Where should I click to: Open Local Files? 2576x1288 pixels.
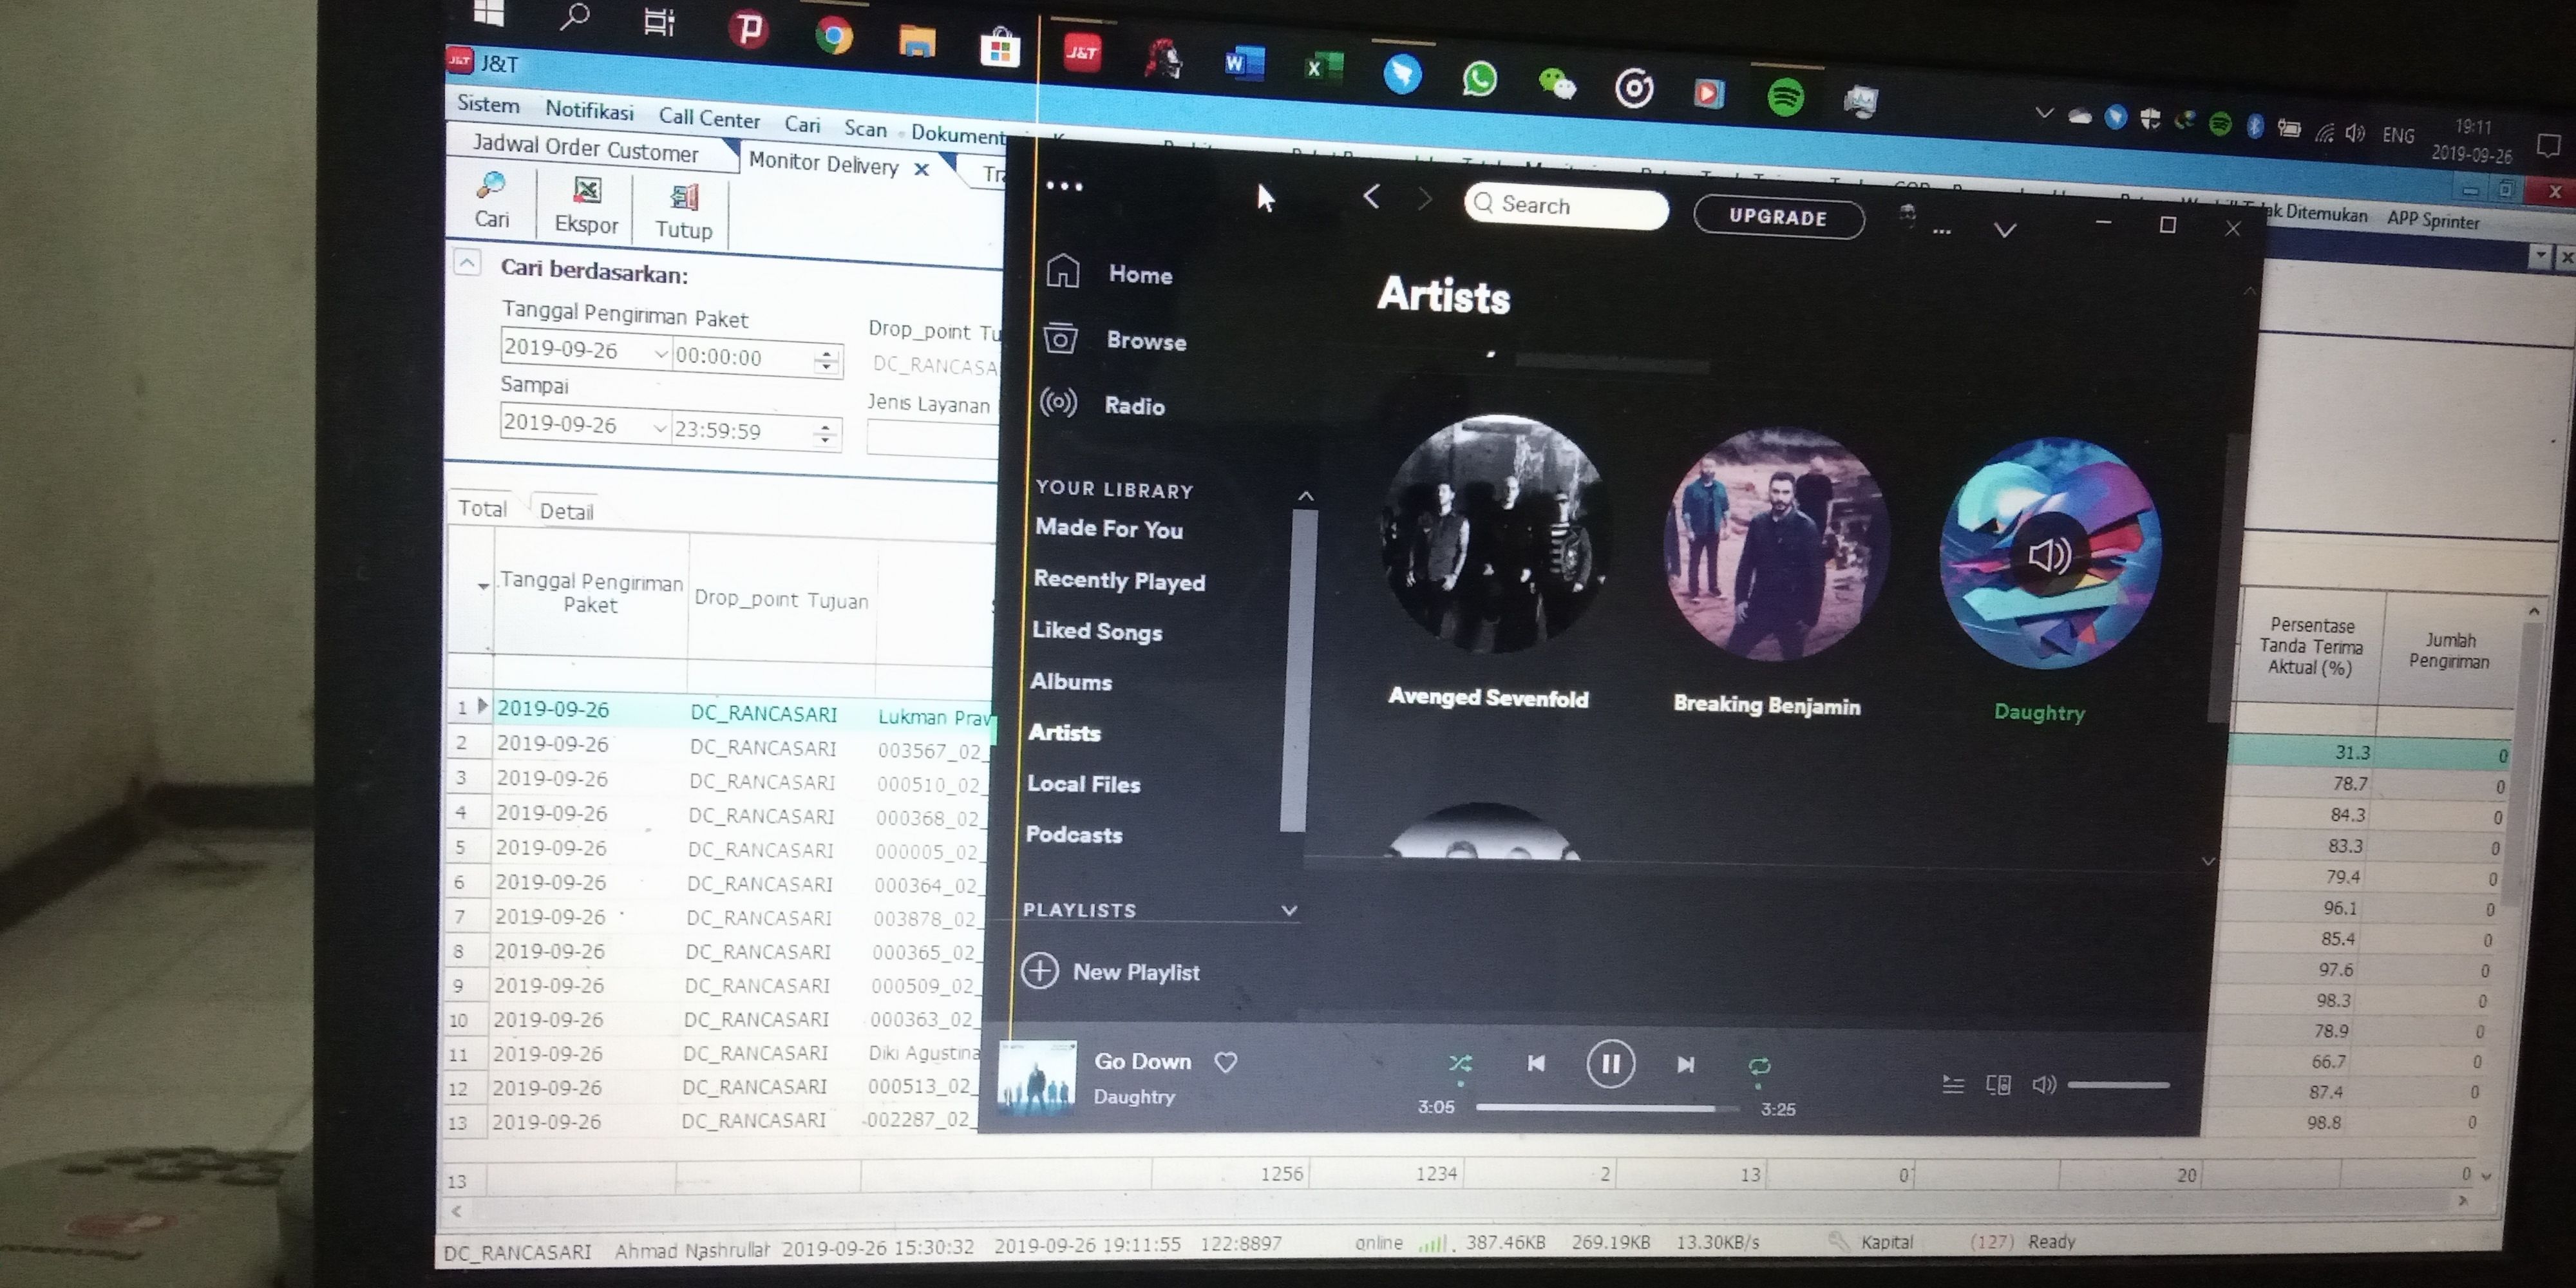(x=1083, y=784)
